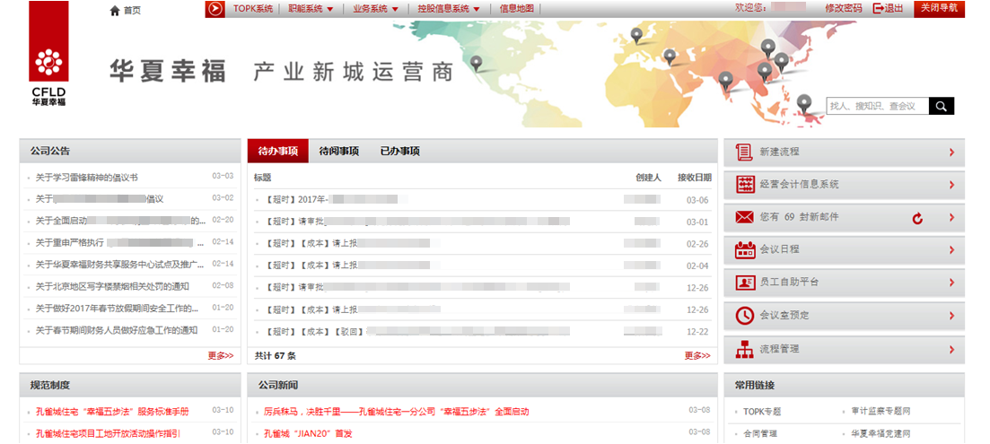Open announcement about 财务共享服务中心试点
990x444 pixels.
120,265
